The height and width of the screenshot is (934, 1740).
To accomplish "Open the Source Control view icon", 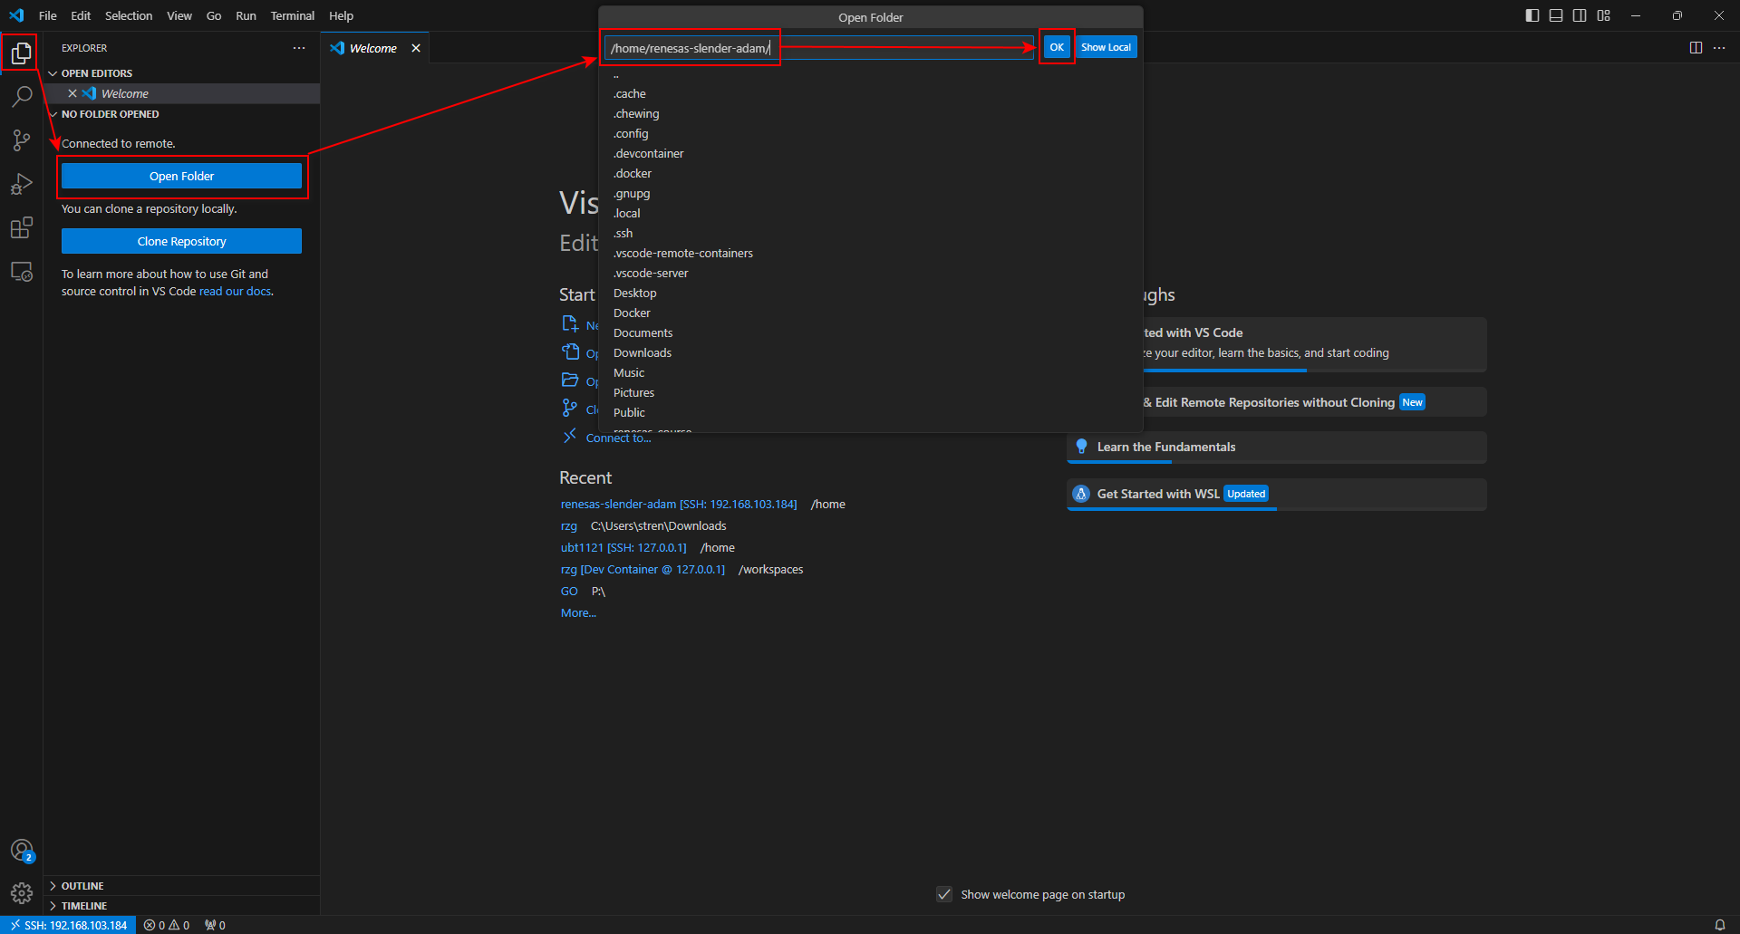I will click(x=22, y=140).
